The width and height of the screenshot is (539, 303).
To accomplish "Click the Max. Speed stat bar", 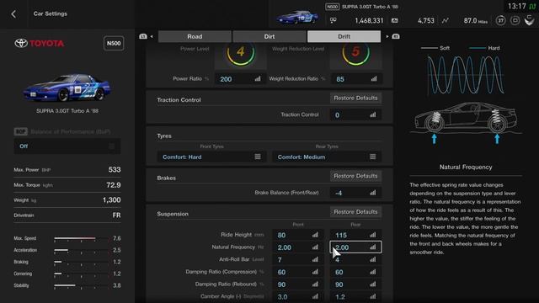I will click(81, 238).
